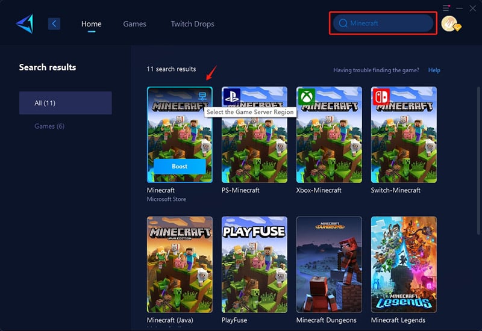Screen dimensions: 482x331
Task: Open the user profile avatar
Action: click(450, 23)
